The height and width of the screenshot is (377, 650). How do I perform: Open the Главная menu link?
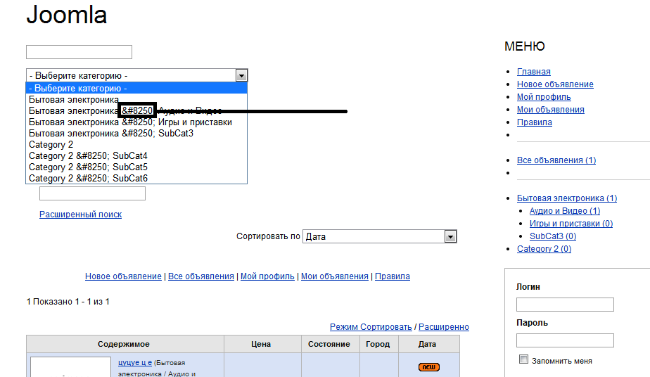click(x=533, y=72)
